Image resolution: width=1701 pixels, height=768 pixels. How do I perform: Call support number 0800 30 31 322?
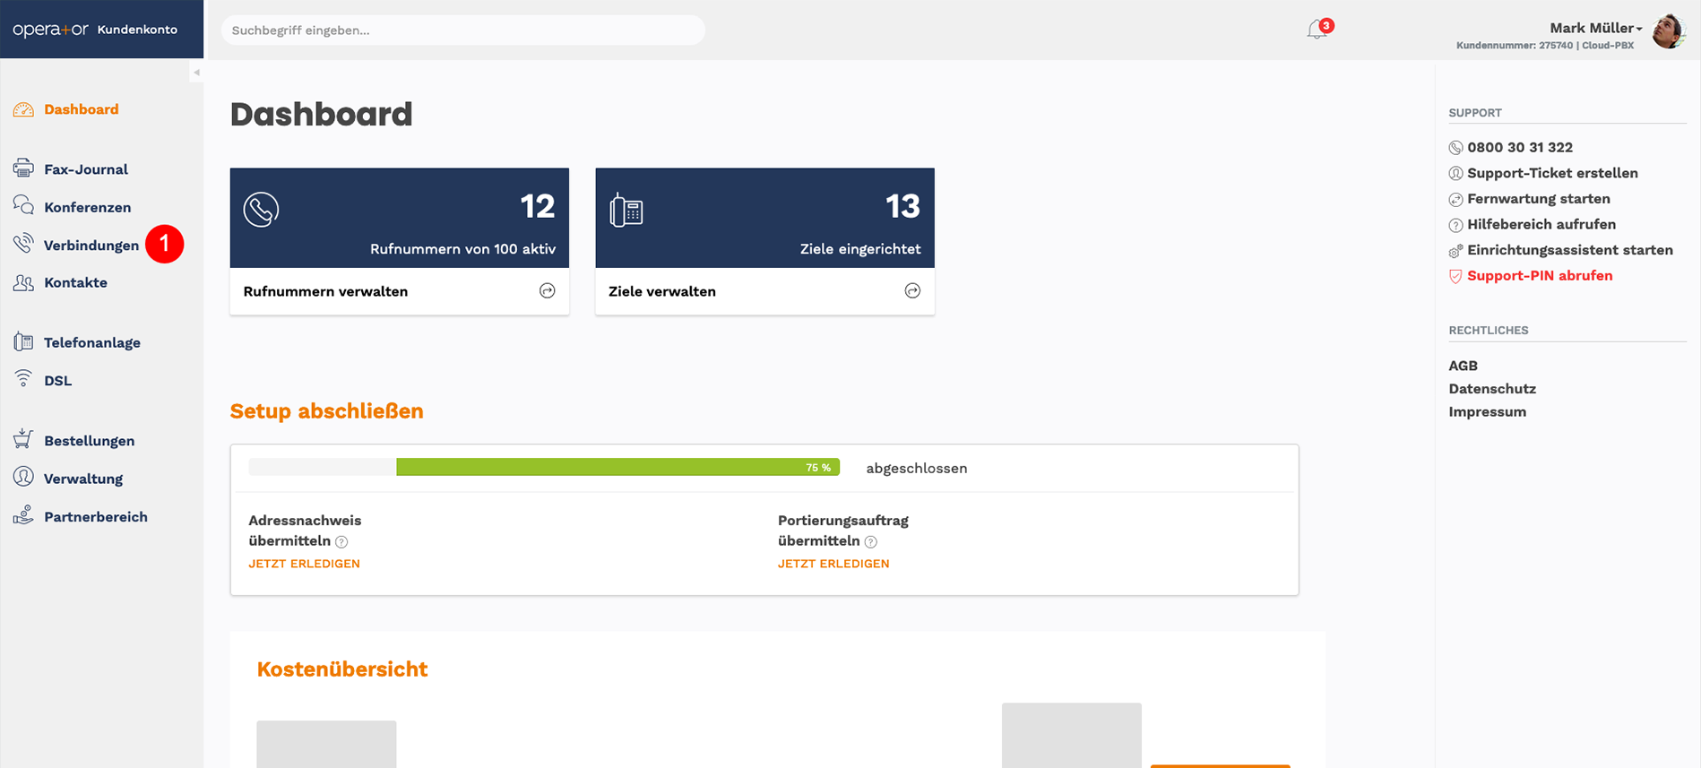click(1520, 148)
